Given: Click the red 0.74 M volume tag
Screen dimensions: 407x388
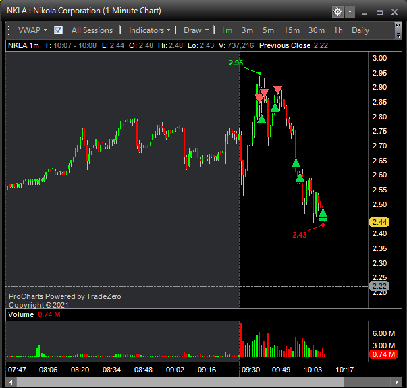Looking at the screenshot, I should click(383, 354).
